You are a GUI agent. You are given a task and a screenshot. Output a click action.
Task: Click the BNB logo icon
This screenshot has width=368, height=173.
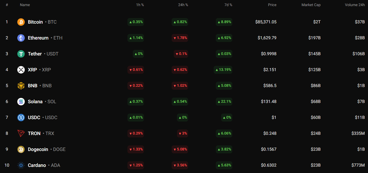pos(21,86)
